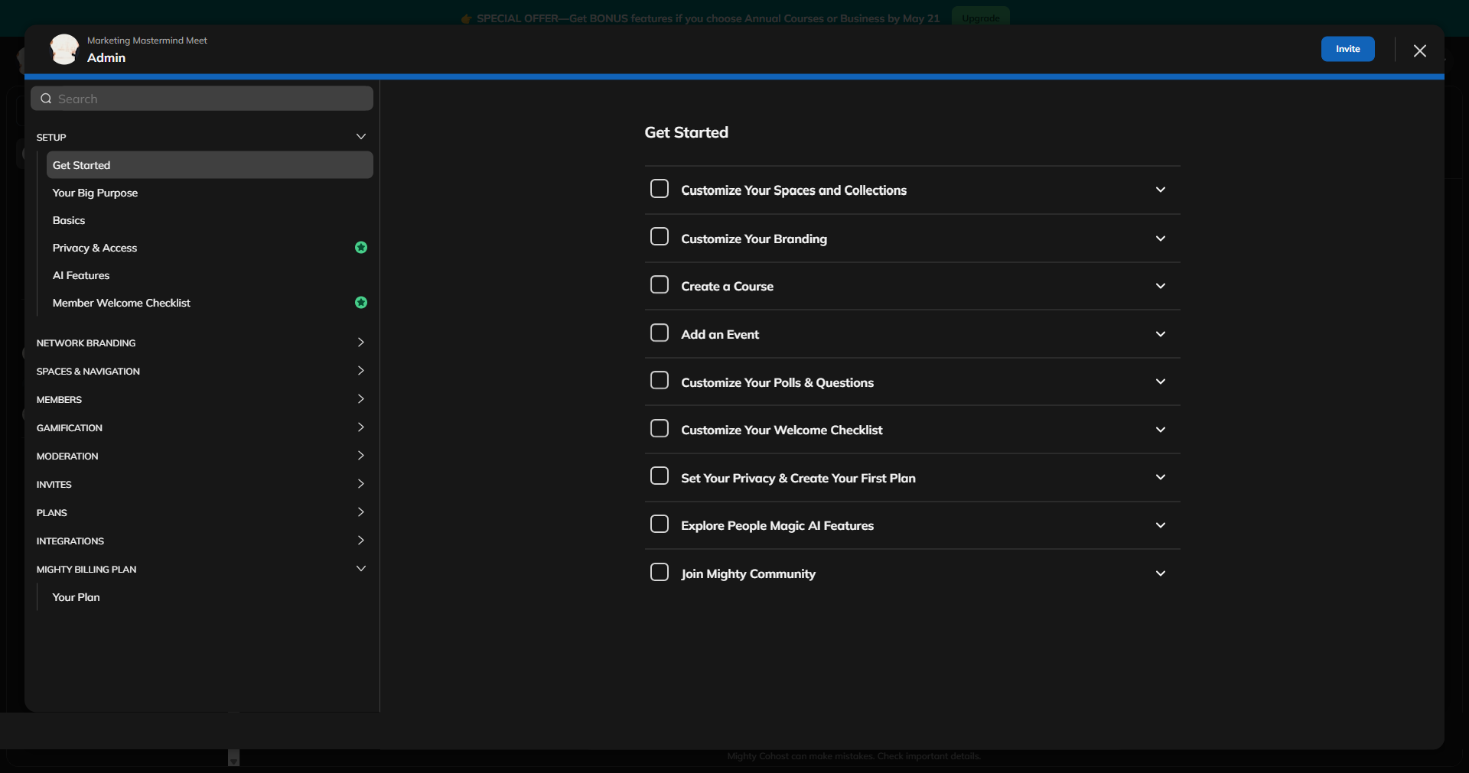Tick the Create a Course checkbox
This screenshot has height=773, width=1469.
tap(659, 285)
